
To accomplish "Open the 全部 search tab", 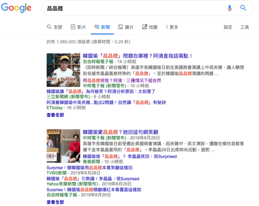I will (x=55, y=27).
